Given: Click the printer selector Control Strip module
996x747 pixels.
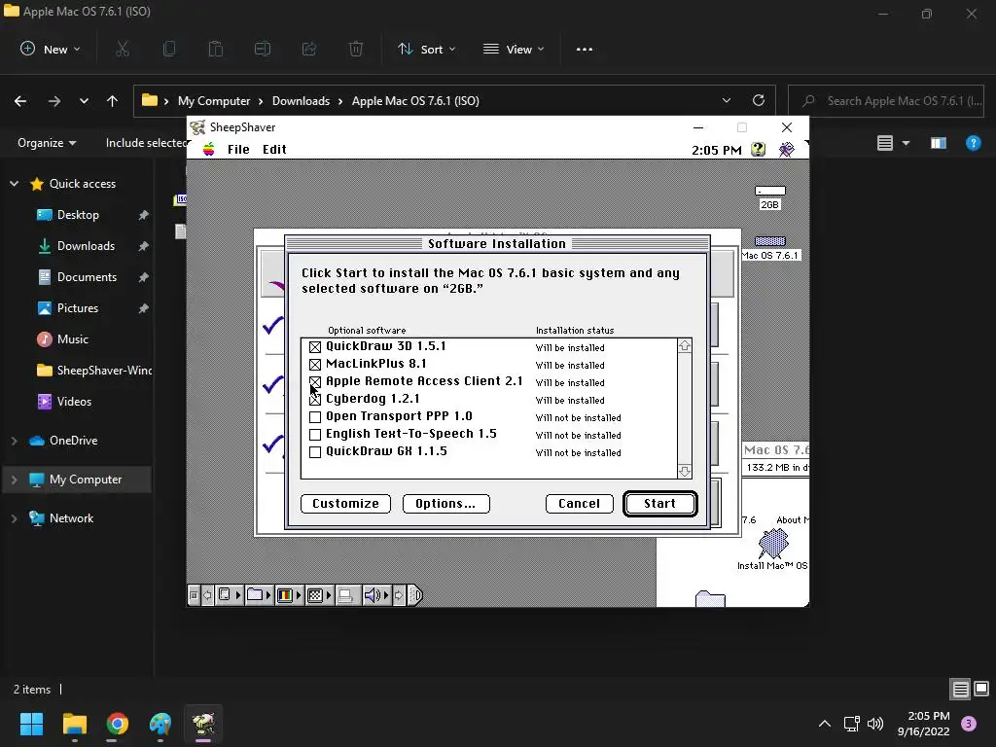Looking at the screenshot, I should tap(347, 595).
